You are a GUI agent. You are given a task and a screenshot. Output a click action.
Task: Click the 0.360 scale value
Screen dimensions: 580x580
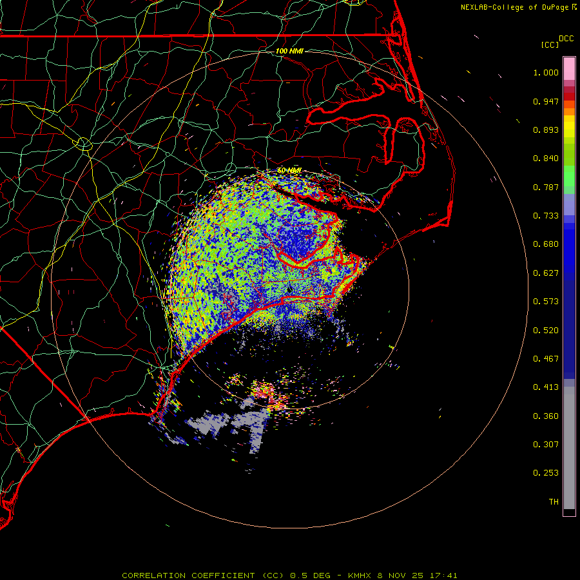(x=546, y=416)
